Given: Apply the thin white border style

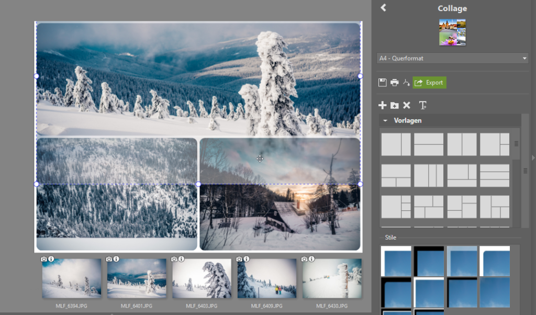Looking at the screenshot, I should 429,292.
